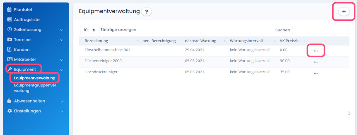Viewport: 357px width, 135px height.
Task: Expand the Abwesenheiten submenu chevron
Action: (62, 101)
